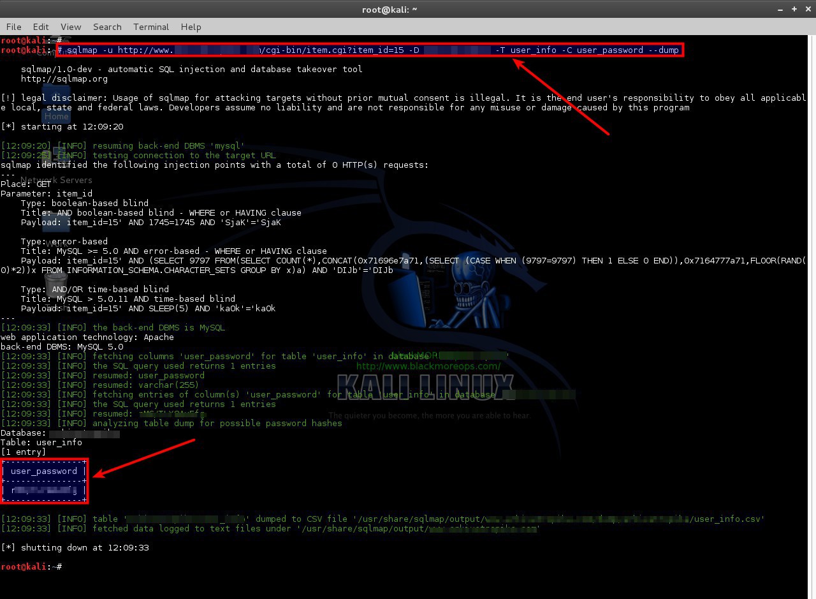816x599 pixels.
Task: Open the Help menu
Action: (191, 27)
